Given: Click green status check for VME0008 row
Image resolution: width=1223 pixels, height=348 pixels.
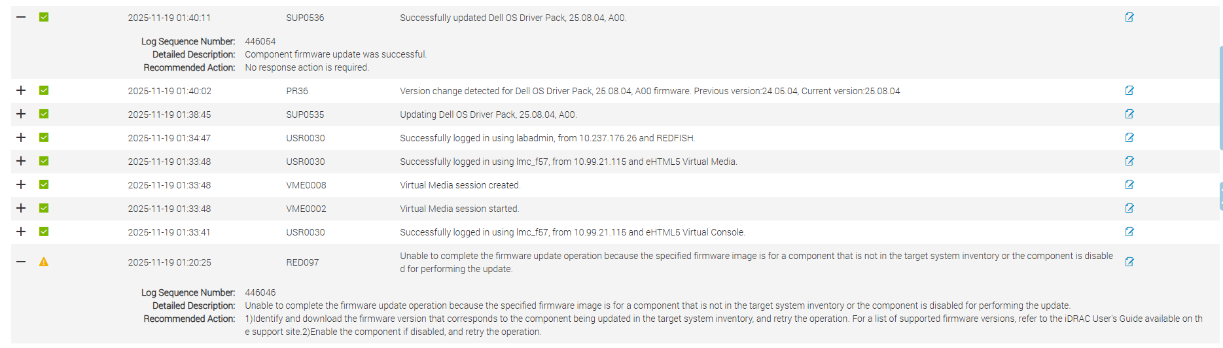Looking at the screenshot, I should click(x=44, y=185).
